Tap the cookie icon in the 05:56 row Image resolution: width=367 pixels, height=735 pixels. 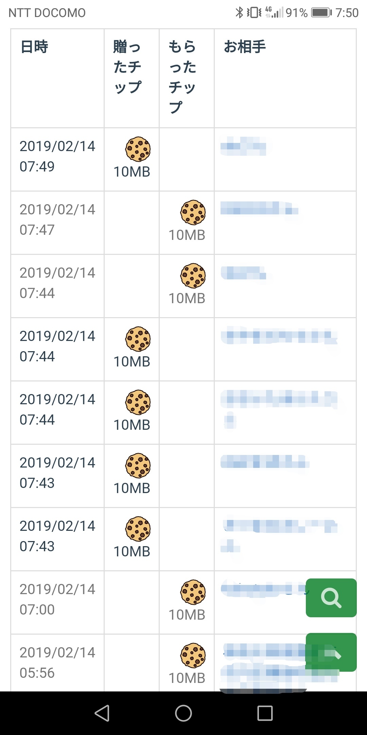click(193, 655)
